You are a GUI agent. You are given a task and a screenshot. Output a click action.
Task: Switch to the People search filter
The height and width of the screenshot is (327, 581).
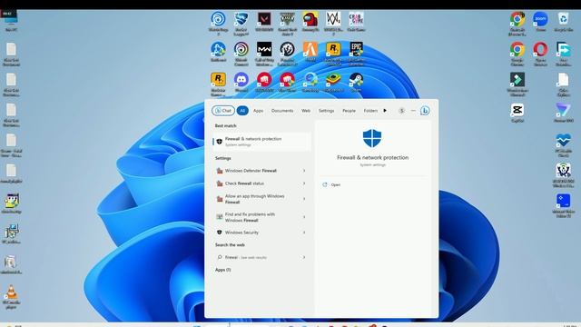coord(349,111)
